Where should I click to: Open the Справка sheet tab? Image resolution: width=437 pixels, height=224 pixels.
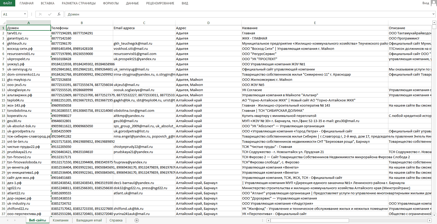(x=116, y=220)
